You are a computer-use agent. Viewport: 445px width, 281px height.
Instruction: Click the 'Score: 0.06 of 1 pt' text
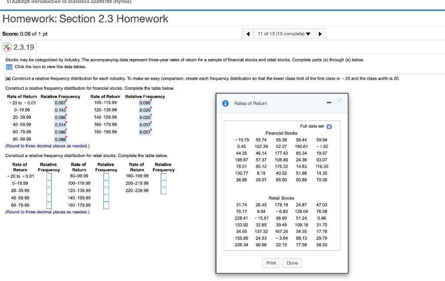pos(25,34)
